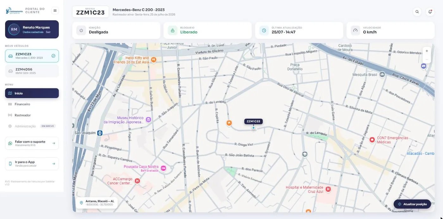This screenshot has width=443, height=219.
Task: Click the ZZM1C23 license plate badge
Action: 90,12
